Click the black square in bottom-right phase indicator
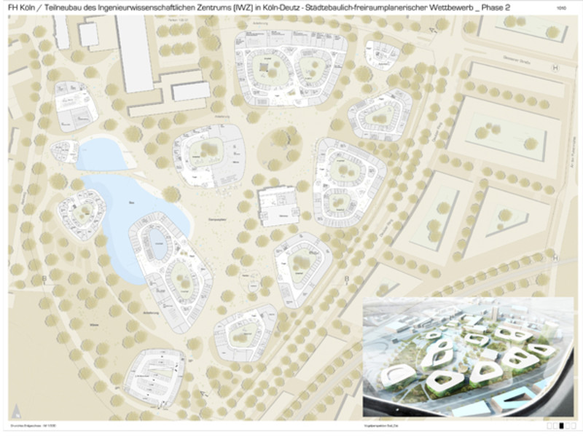 560,427
